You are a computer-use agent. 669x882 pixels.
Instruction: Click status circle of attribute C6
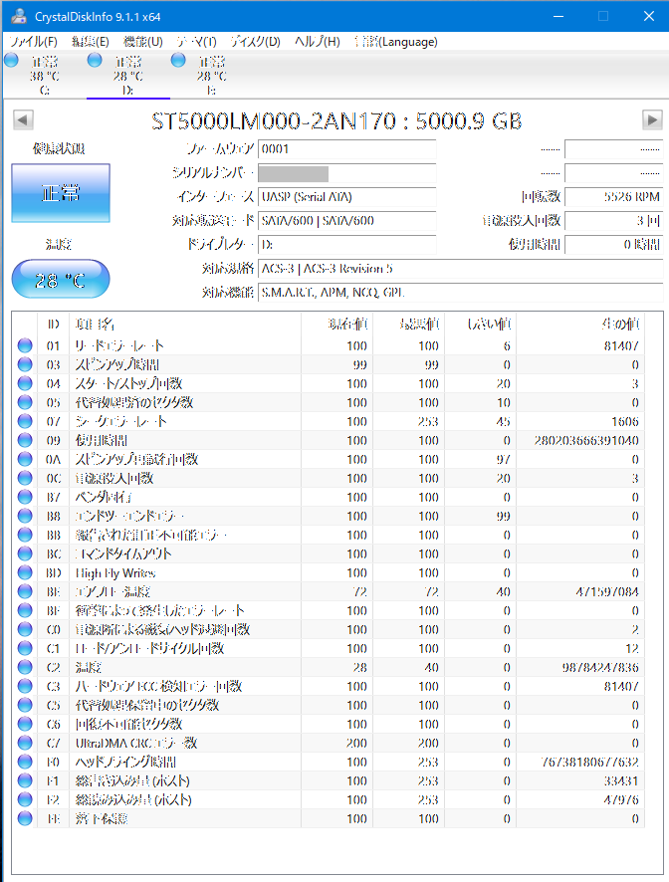coord(25,724)
